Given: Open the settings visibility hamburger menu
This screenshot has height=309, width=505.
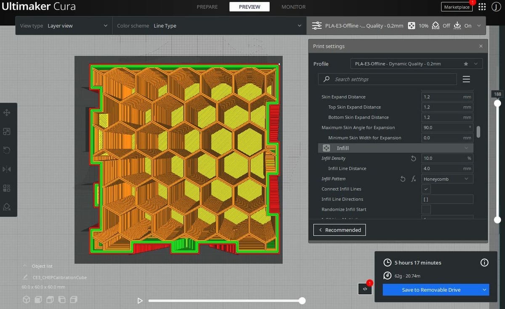Looking at the screenshot, I should click(466, 79).
